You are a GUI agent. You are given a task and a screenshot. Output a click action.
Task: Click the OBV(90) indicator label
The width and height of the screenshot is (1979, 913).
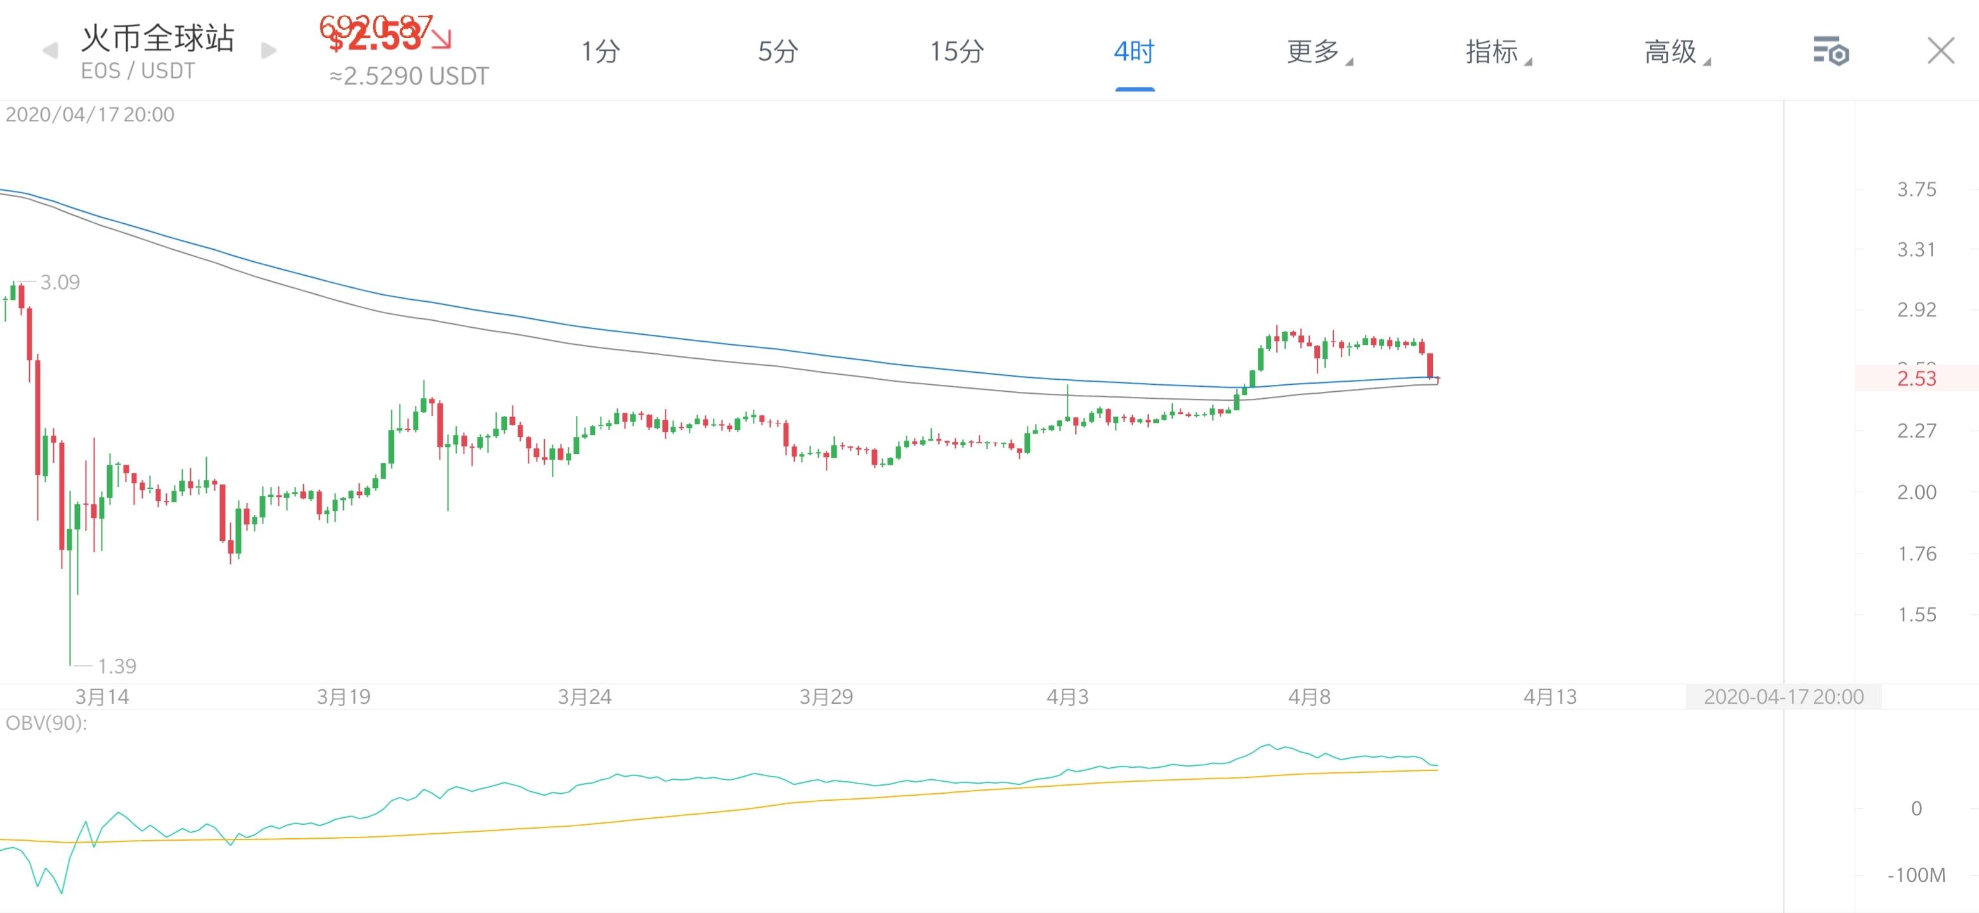(x=46, y=723)
